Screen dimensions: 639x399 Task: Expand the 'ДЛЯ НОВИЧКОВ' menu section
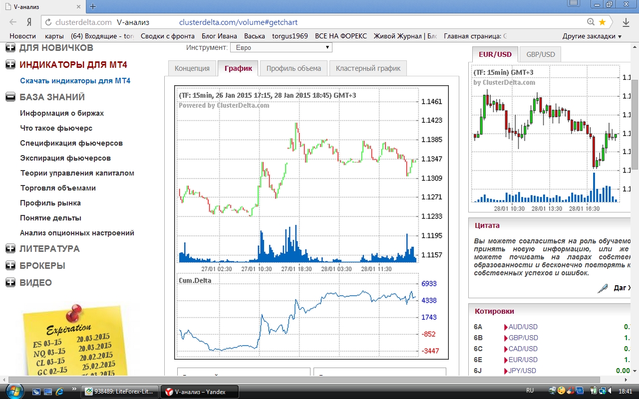pos(10,48)
